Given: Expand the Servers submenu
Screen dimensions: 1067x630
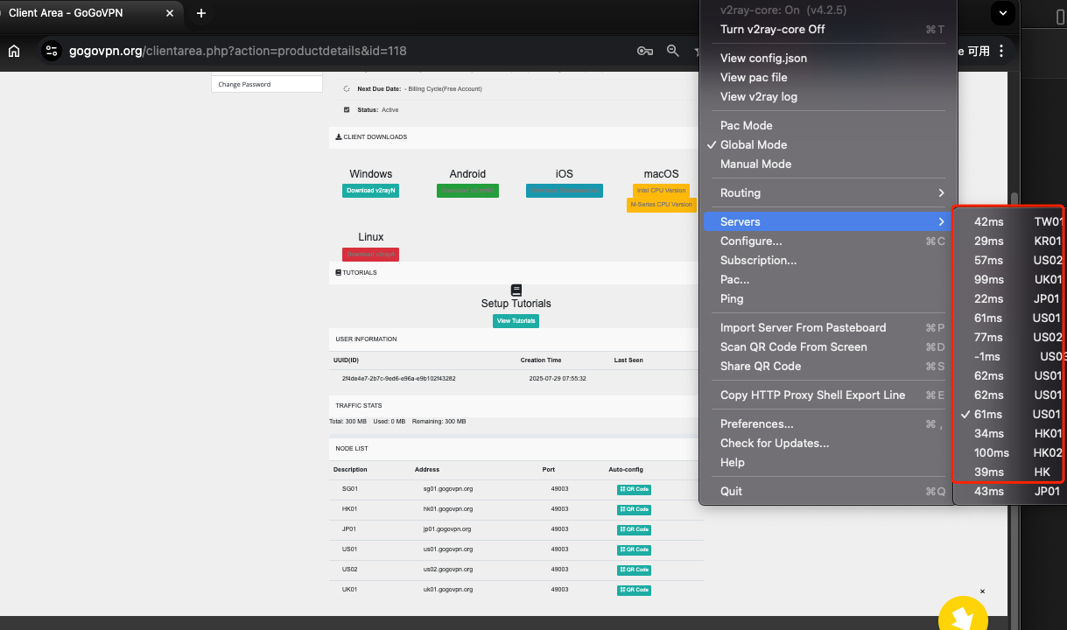Looking at the screenshot, I should [x=827, y=221].
